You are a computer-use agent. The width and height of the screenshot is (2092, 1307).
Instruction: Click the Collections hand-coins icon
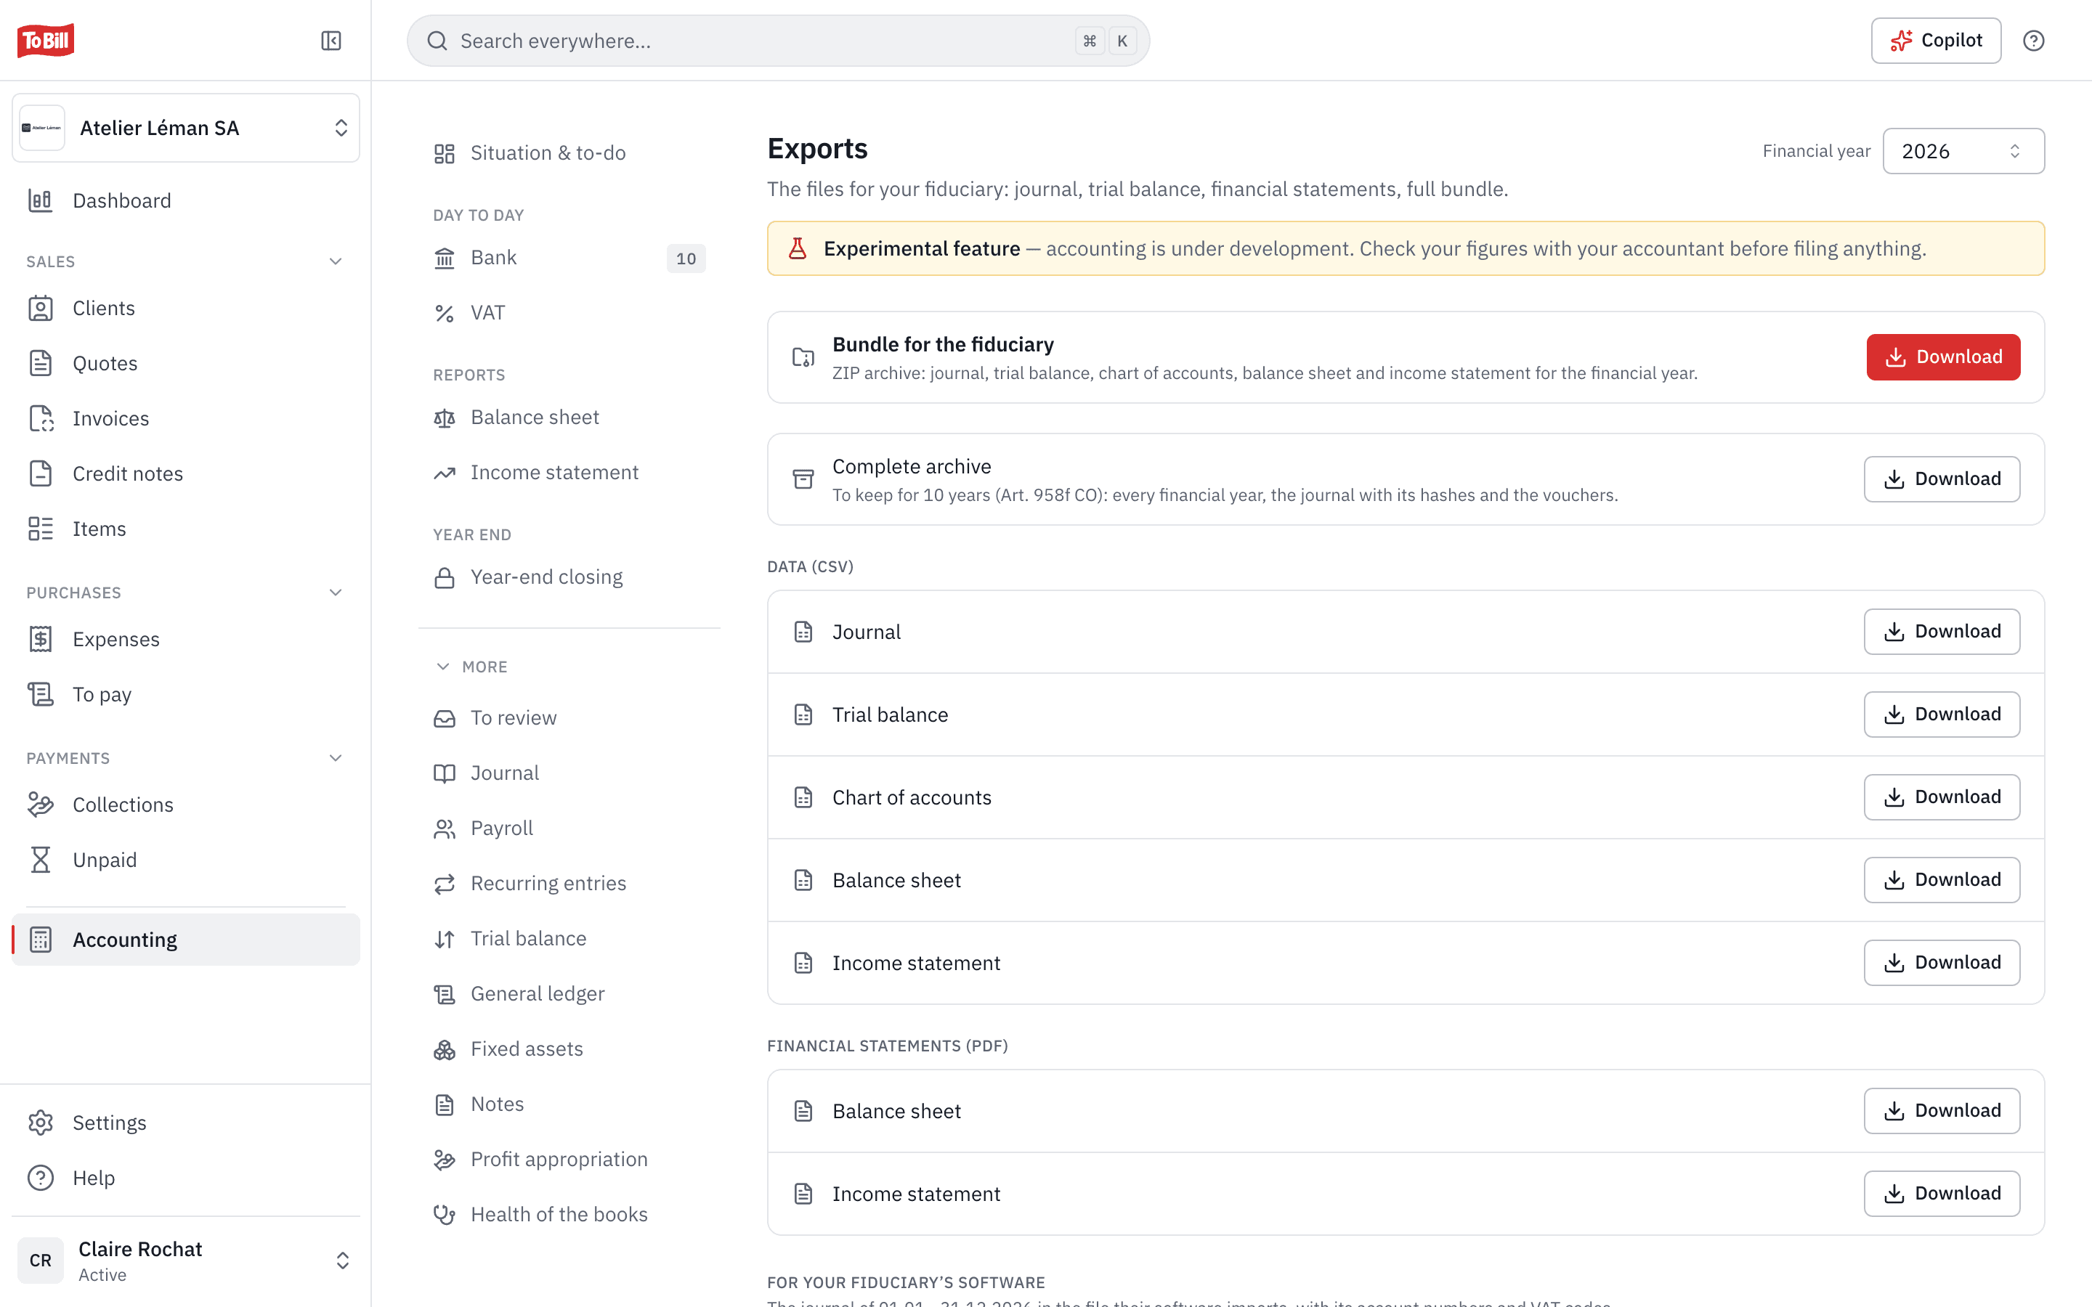click(41, 805)
